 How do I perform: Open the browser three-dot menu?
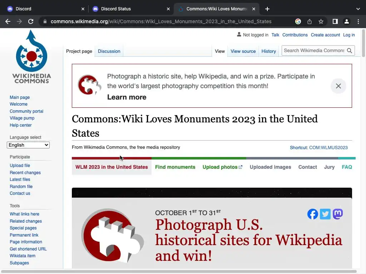pos(358,21)
